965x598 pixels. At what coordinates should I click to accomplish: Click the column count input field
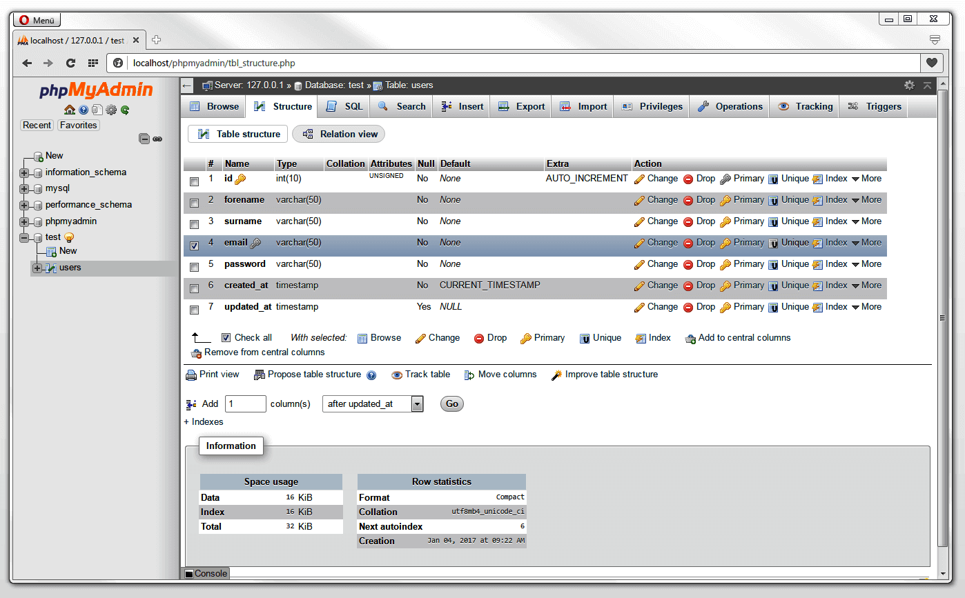[x=245, y=403]
